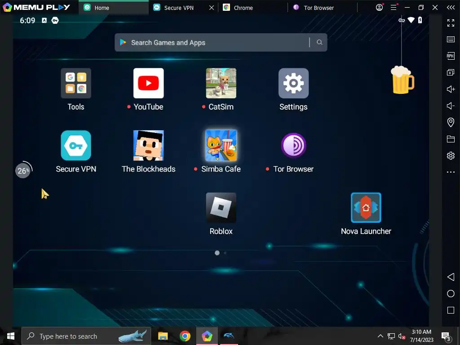Install an APK via sidebar icon
Screen dimensions: 460x345
click(451, 56)
